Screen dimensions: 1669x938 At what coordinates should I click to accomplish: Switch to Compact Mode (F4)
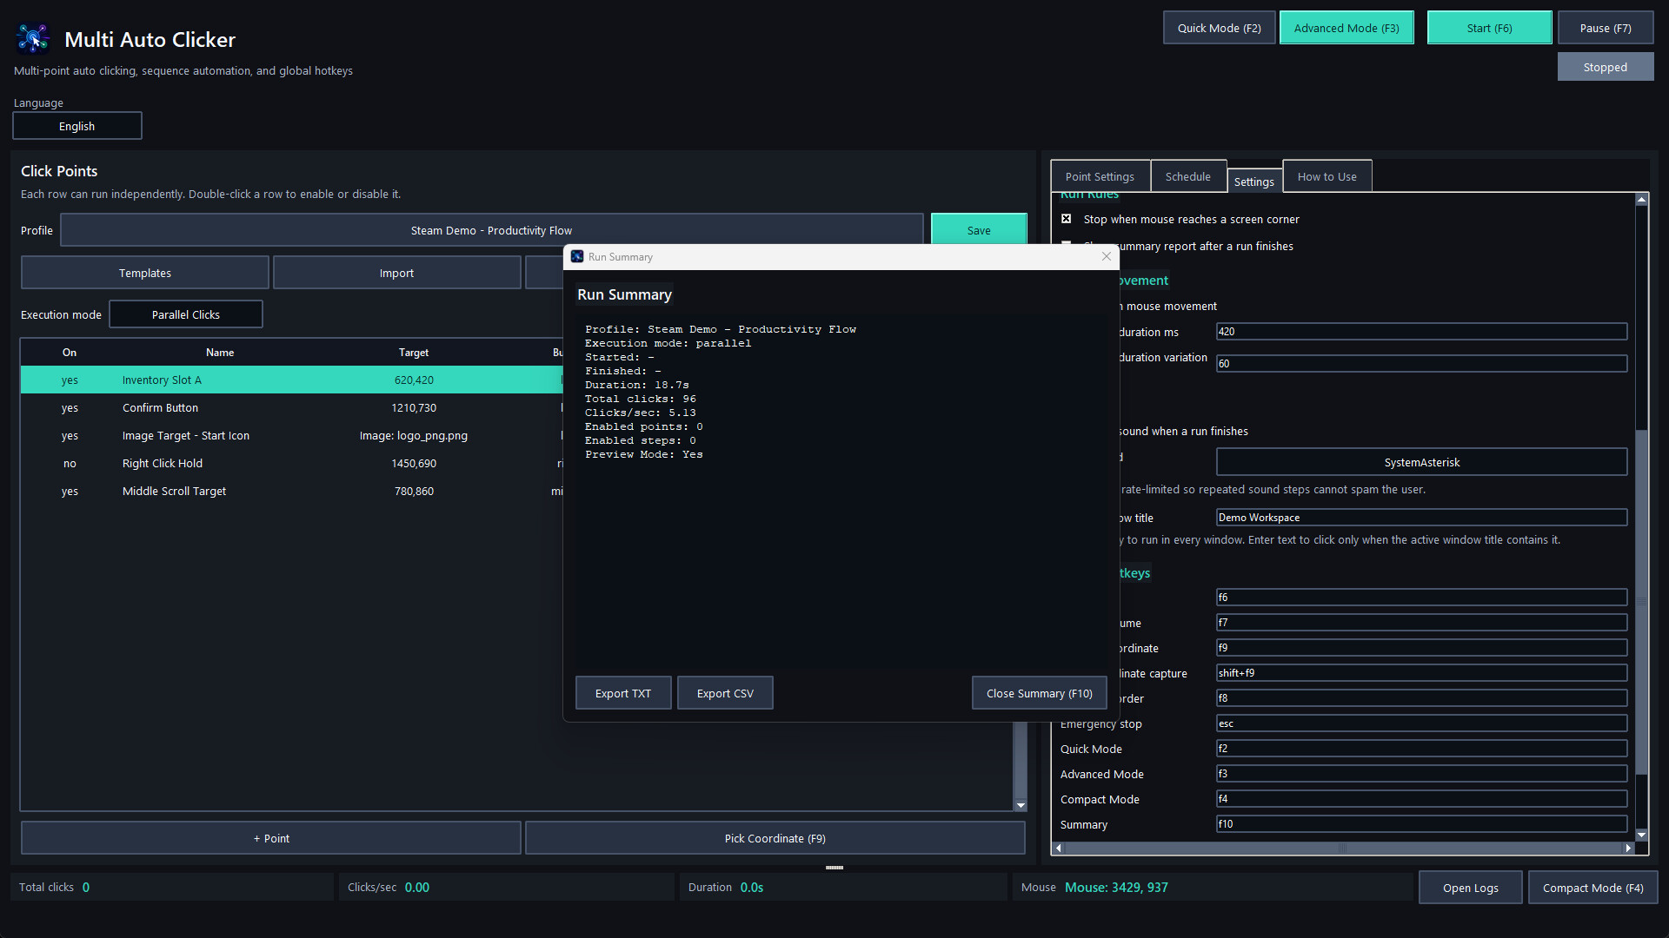[1593, 888]
